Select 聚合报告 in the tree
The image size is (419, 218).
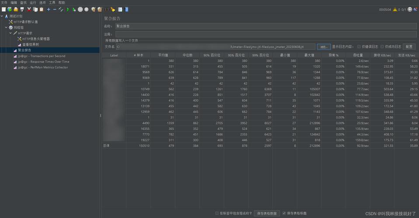tap(24, 50)
